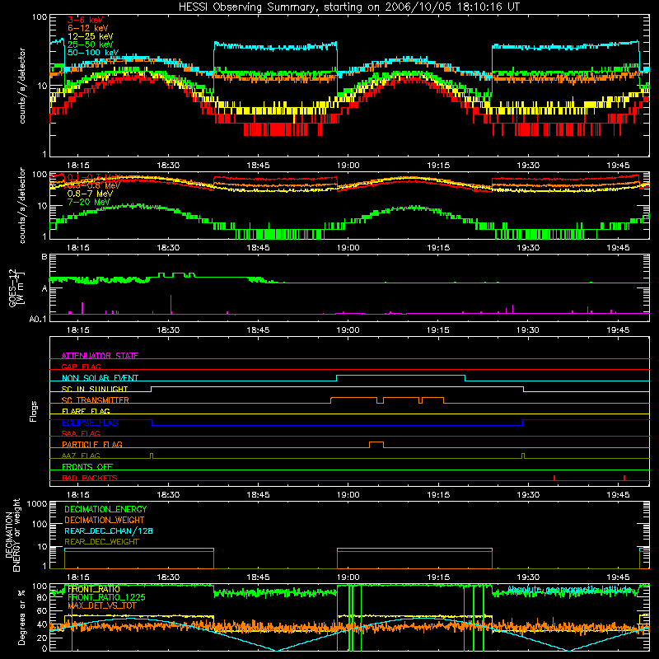The height and width of the screenshot is (659, 659).
Task: Select the GAP_FLAG label
Action: [x=81, y=367]
